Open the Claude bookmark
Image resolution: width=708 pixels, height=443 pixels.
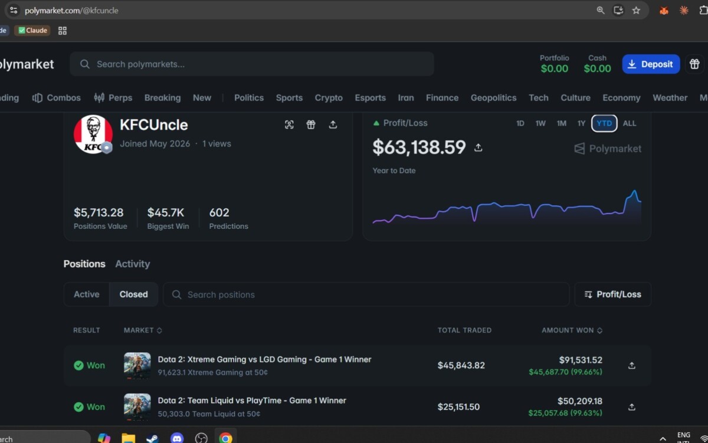(x=32, y=31)
